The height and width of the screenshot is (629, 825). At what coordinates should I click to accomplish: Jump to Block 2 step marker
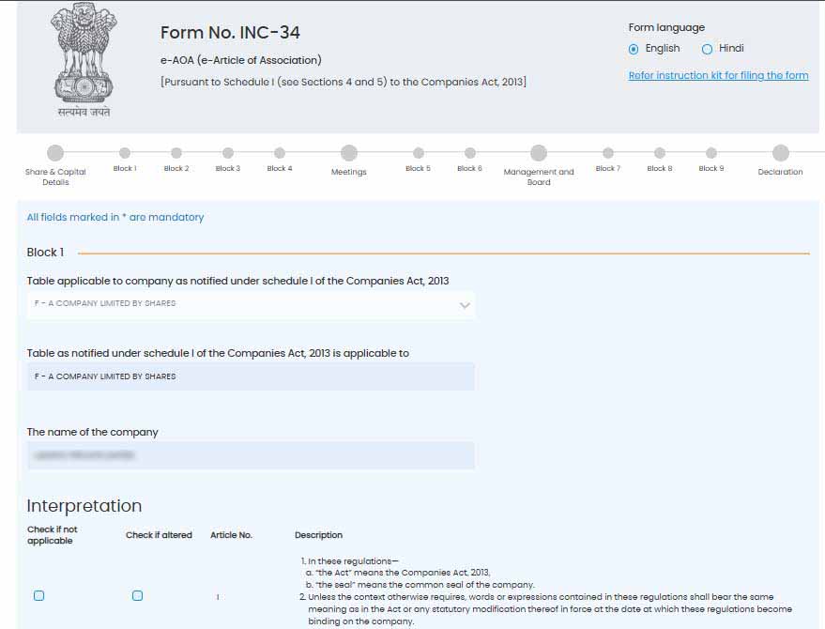pyautogui.click(x=176, y=153)
